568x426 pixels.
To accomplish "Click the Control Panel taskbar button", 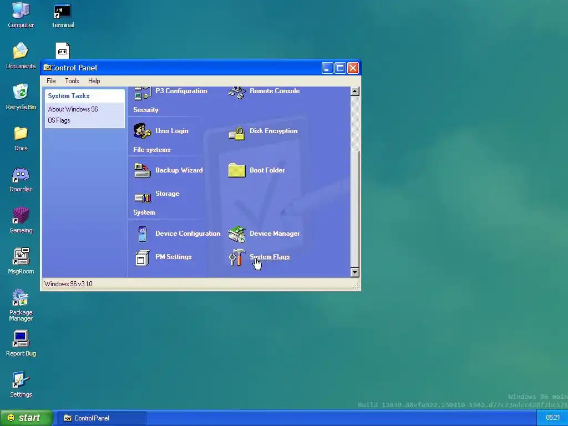I will point(102,418).
